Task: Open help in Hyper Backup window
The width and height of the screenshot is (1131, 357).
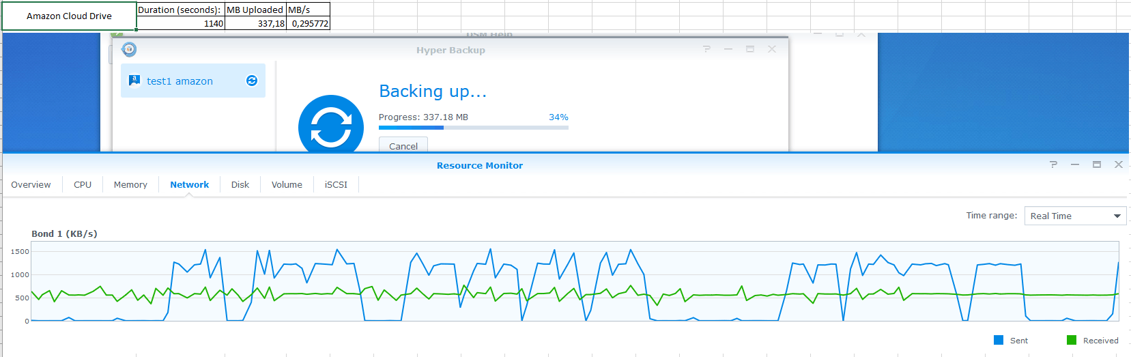Action: (706, 49)
